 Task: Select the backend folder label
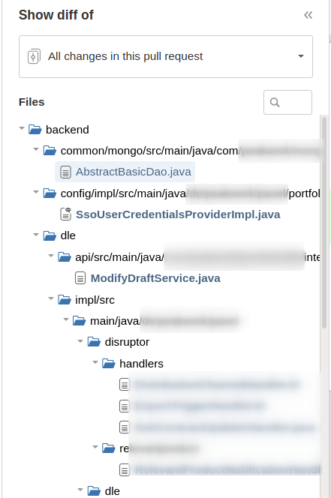(68, 130)
